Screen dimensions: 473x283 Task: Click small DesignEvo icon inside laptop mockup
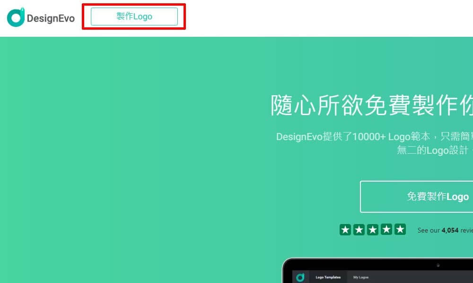(300, 277)
